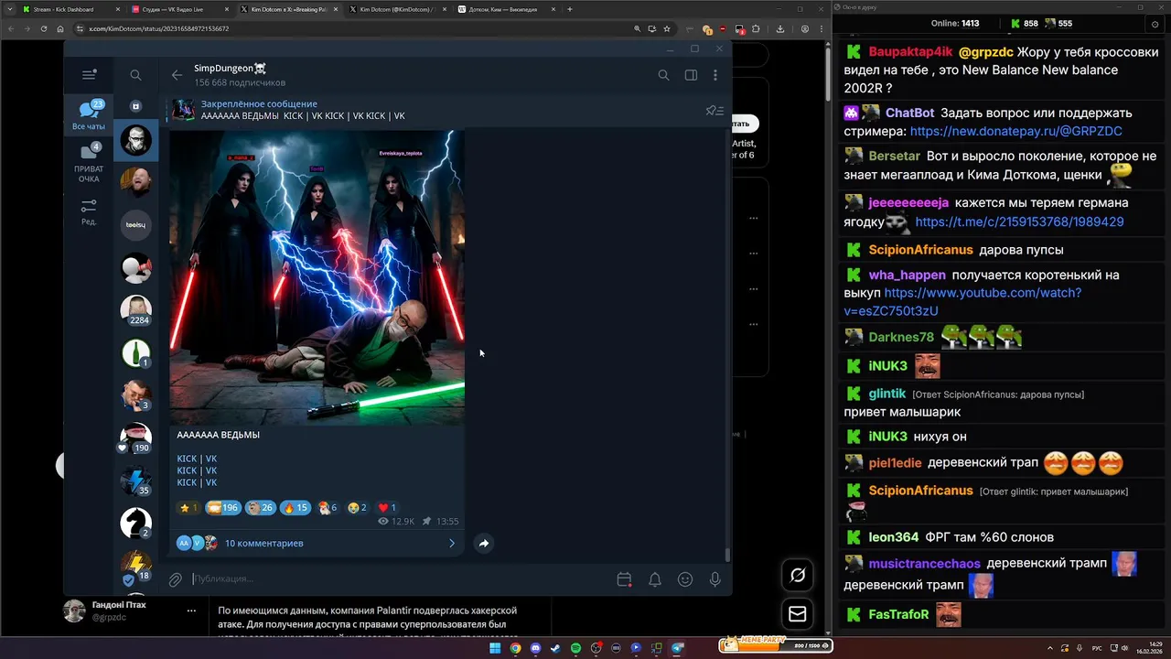Open the emoji picker smiley icon

(685, 578)
